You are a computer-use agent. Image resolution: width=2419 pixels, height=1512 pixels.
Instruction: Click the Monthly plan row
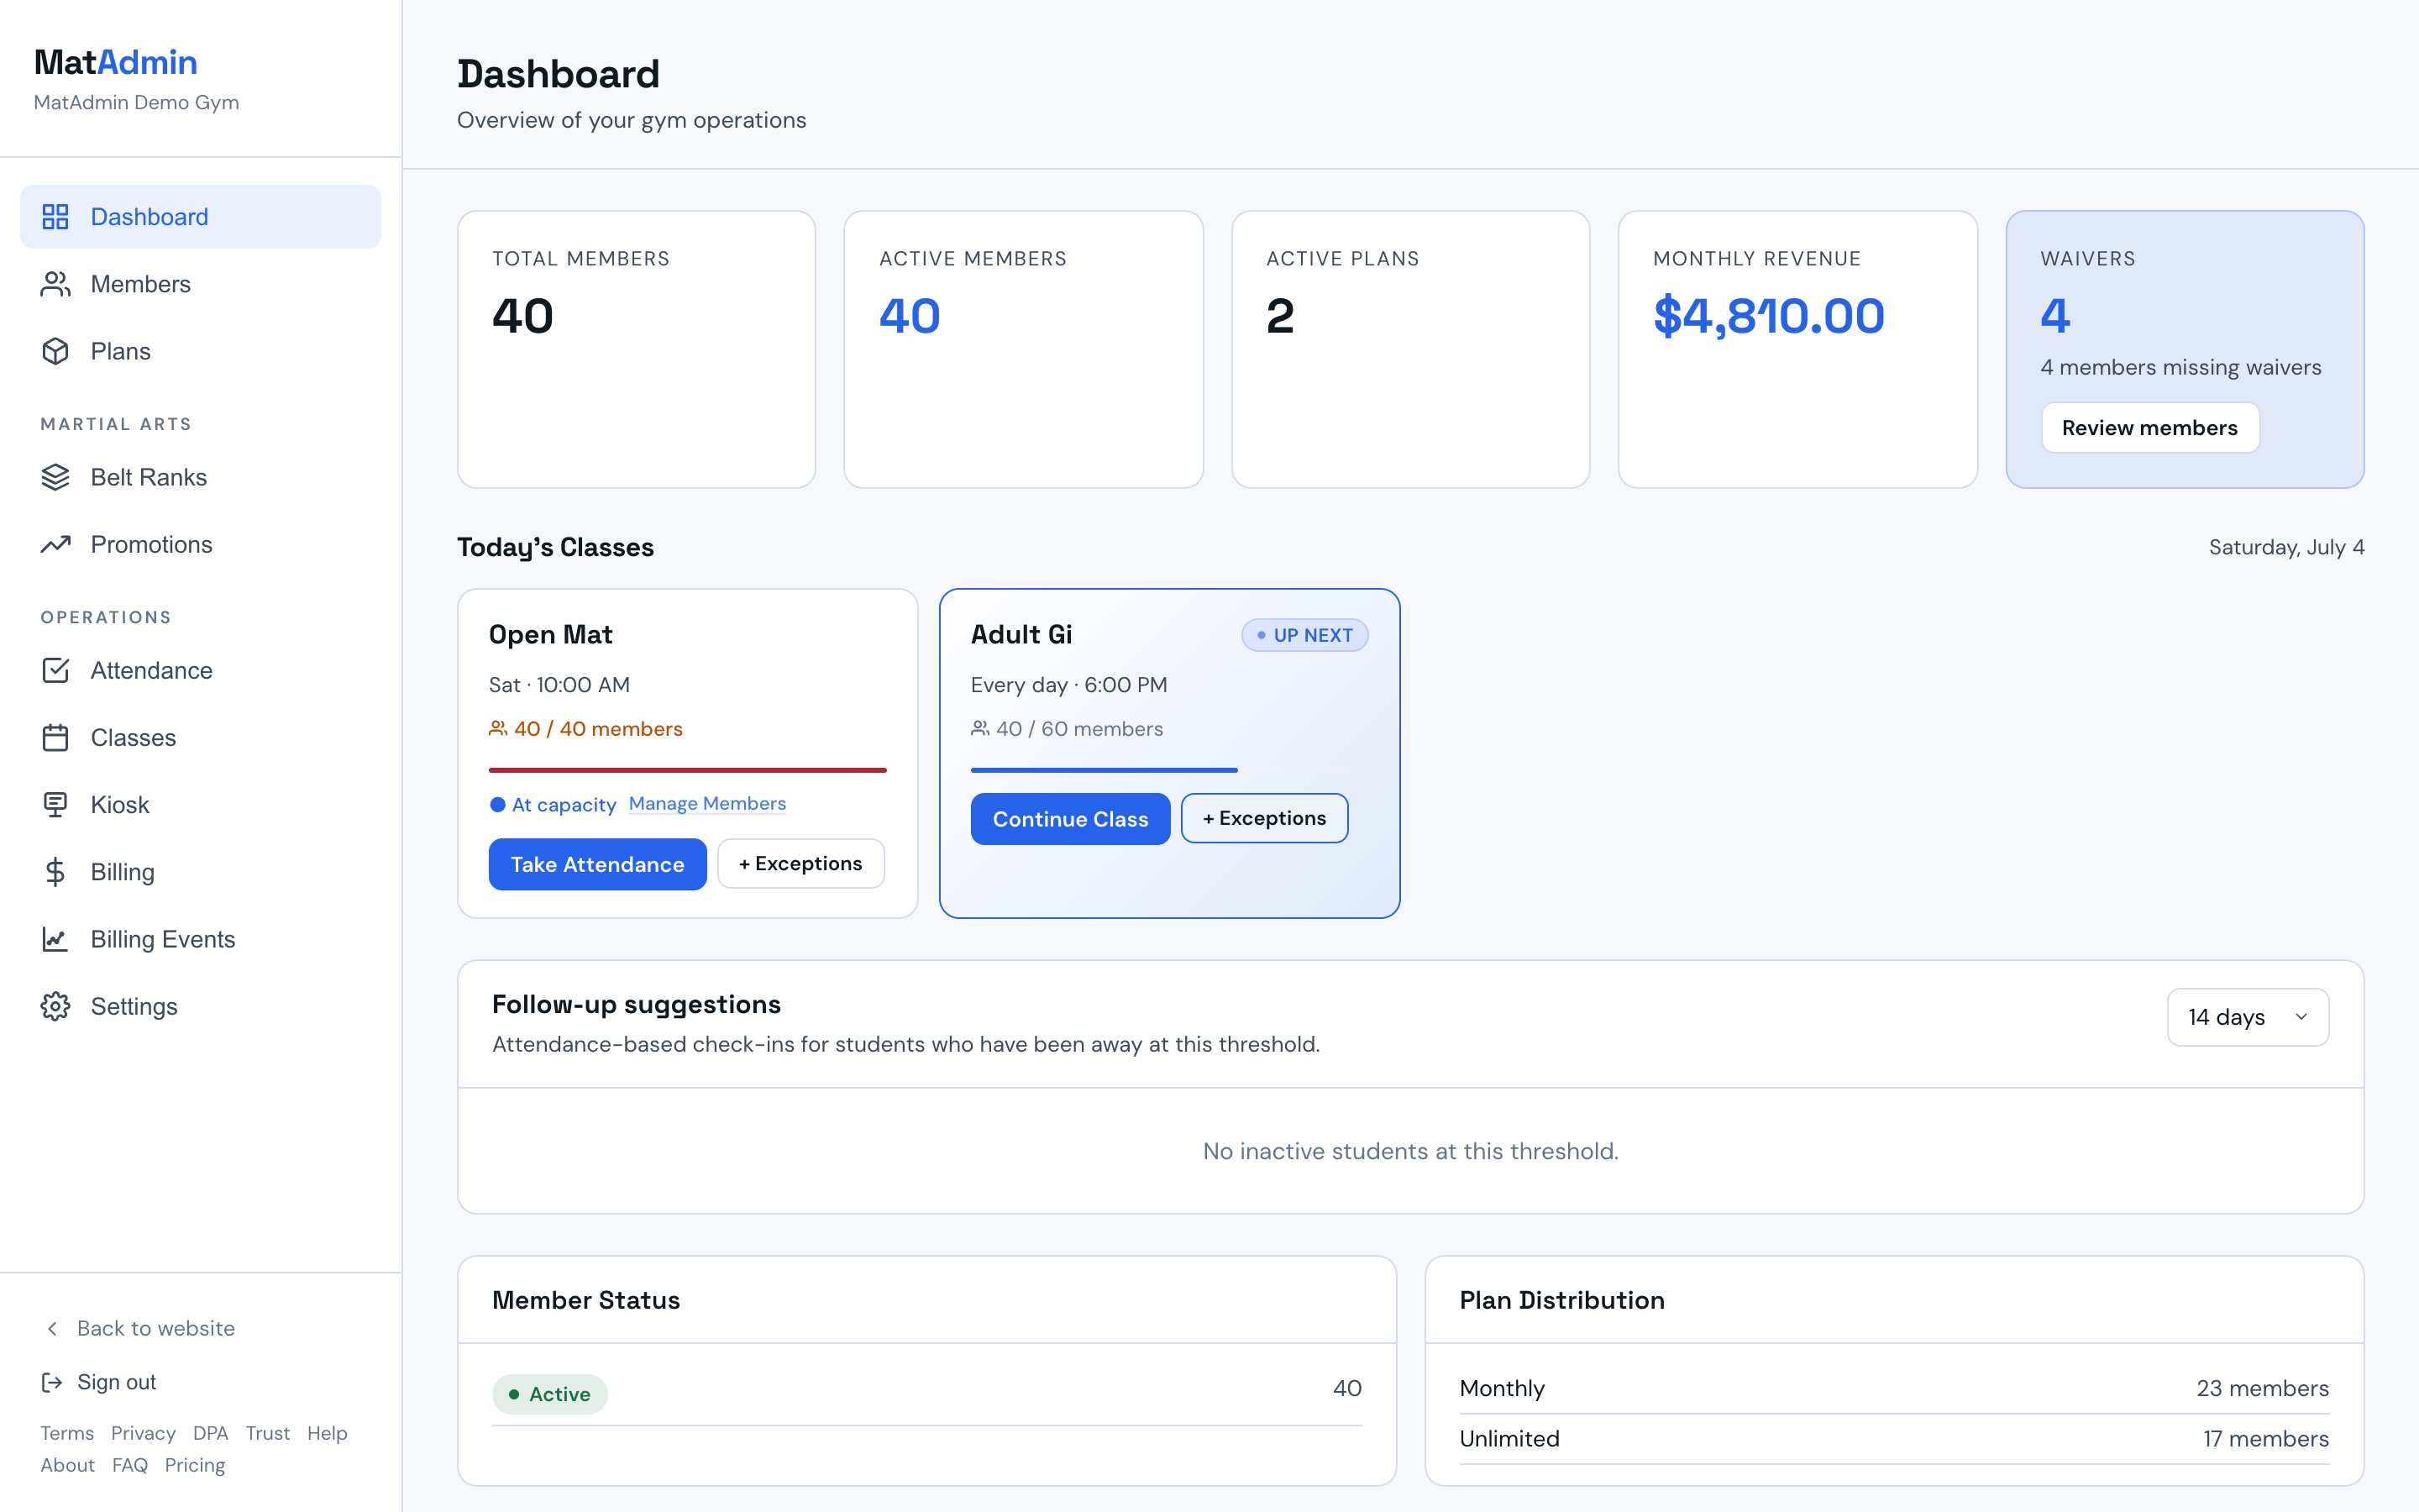(1893, 1388)
